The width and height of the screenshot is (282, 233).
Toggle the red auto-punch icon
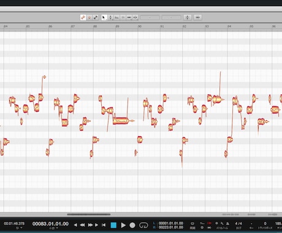click(209, 223)
